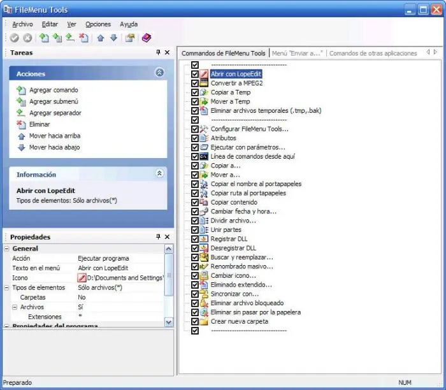Disable the Unir partes checkbox
This screenshot has width=446, height=390.
(195, 230)
